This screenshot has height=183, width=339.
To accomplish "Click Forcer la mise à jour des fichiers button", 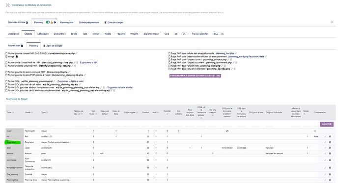I will pyautogui.click(x=195, y=76).
